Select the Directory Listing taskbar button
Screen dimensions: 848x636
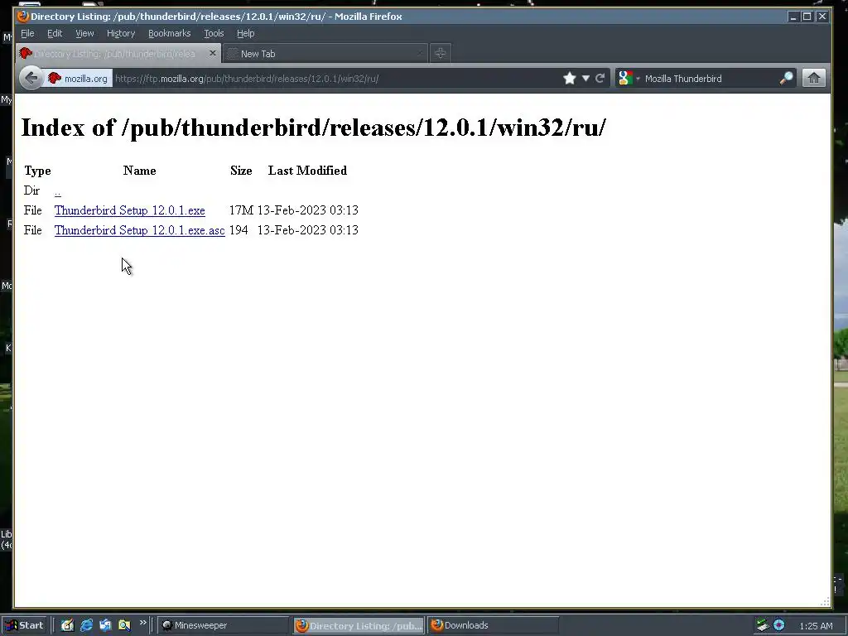click(359, 626)
